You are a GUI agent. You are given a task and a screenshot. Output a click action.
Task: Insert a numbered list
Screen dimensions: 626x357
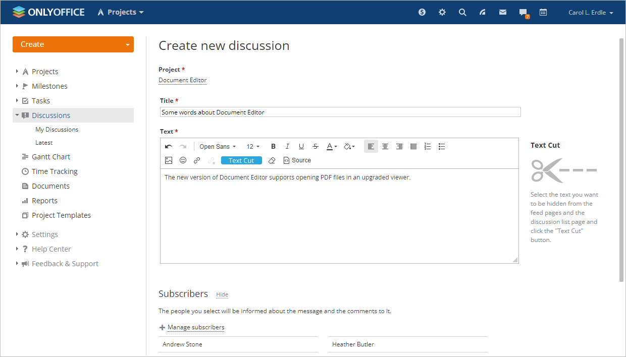pyautogui.click(x=428, y=146)
